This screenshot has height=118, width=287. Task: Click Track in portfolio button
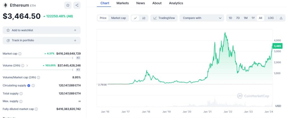click(x=41, y=40)
